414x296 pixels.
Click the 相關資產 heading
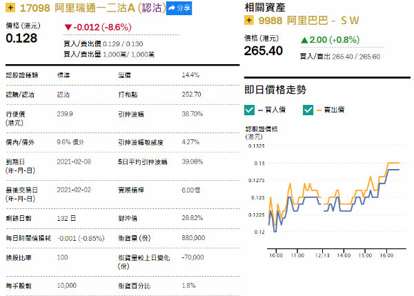[x=265, y=8]
